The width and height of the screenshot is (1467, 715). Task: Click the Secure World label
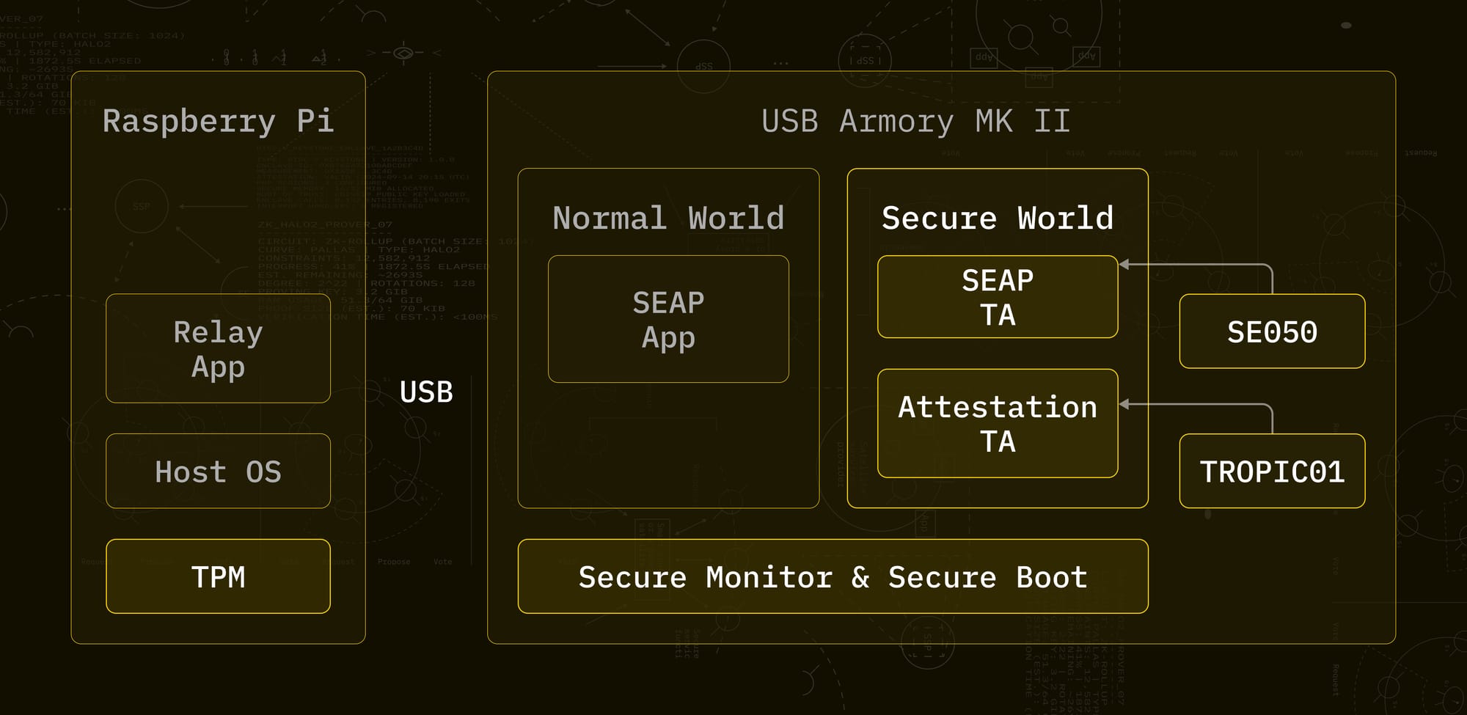[x=998, y=218]
